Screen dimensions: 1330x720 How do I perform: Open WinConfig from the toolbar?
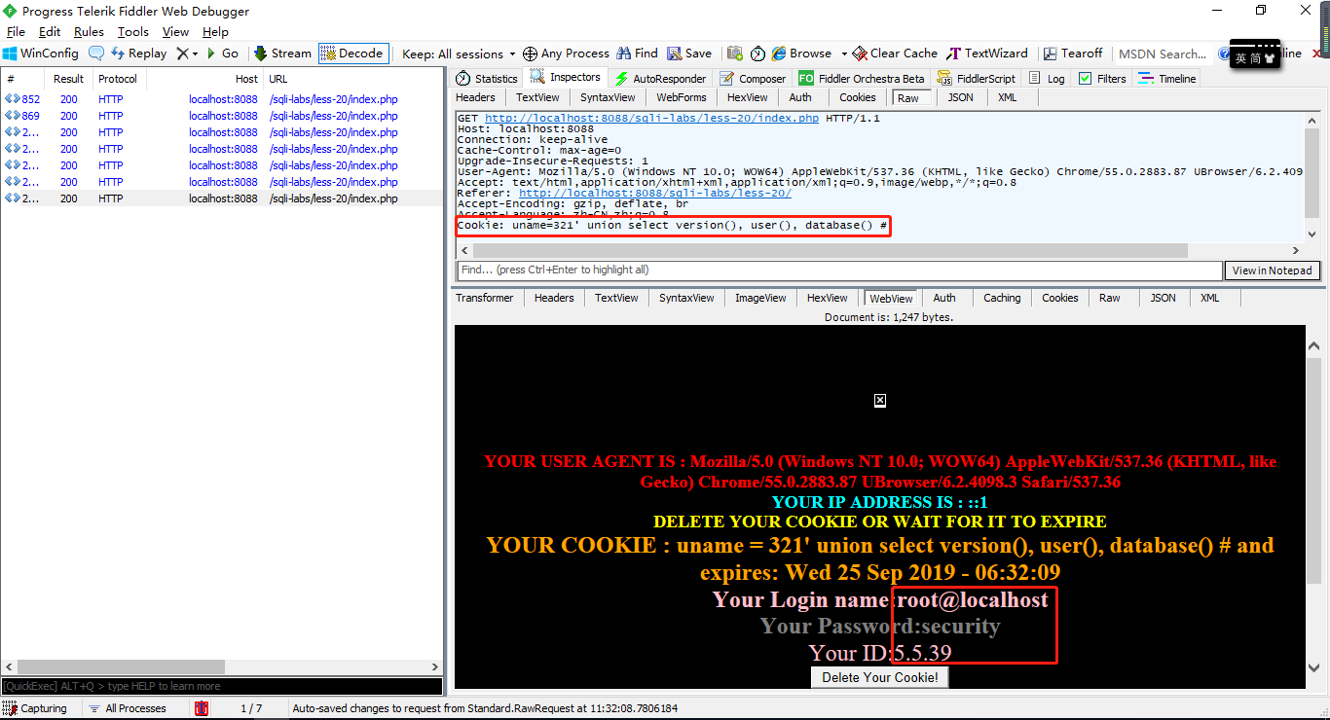[x=41, y=54]
